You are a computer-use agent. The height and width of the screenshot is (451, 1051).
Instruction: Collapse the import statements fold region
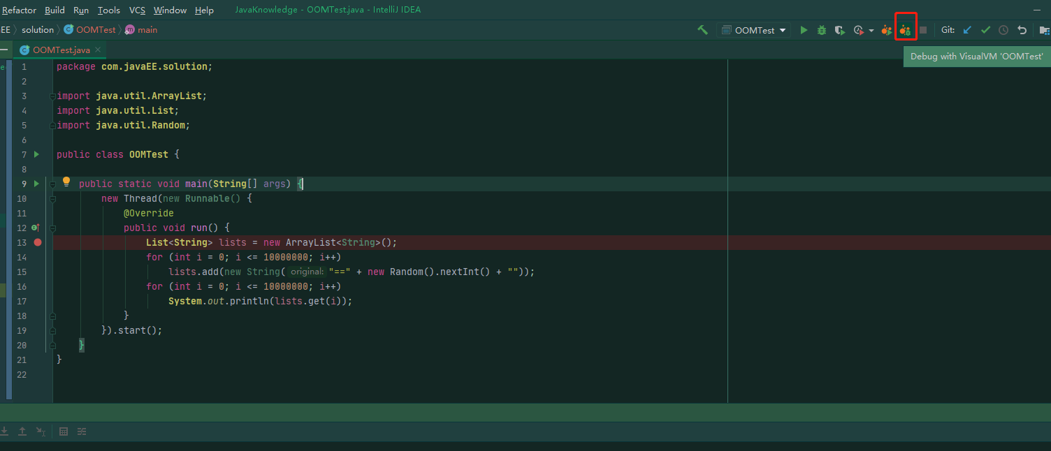pos(52,96)
